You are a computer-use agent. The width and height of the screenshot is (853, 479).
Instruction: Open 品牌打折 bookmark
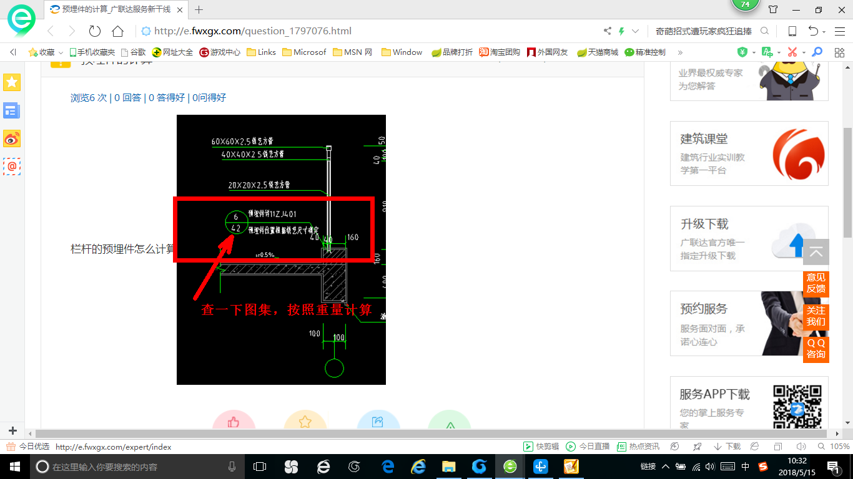[x=452, y=52]
